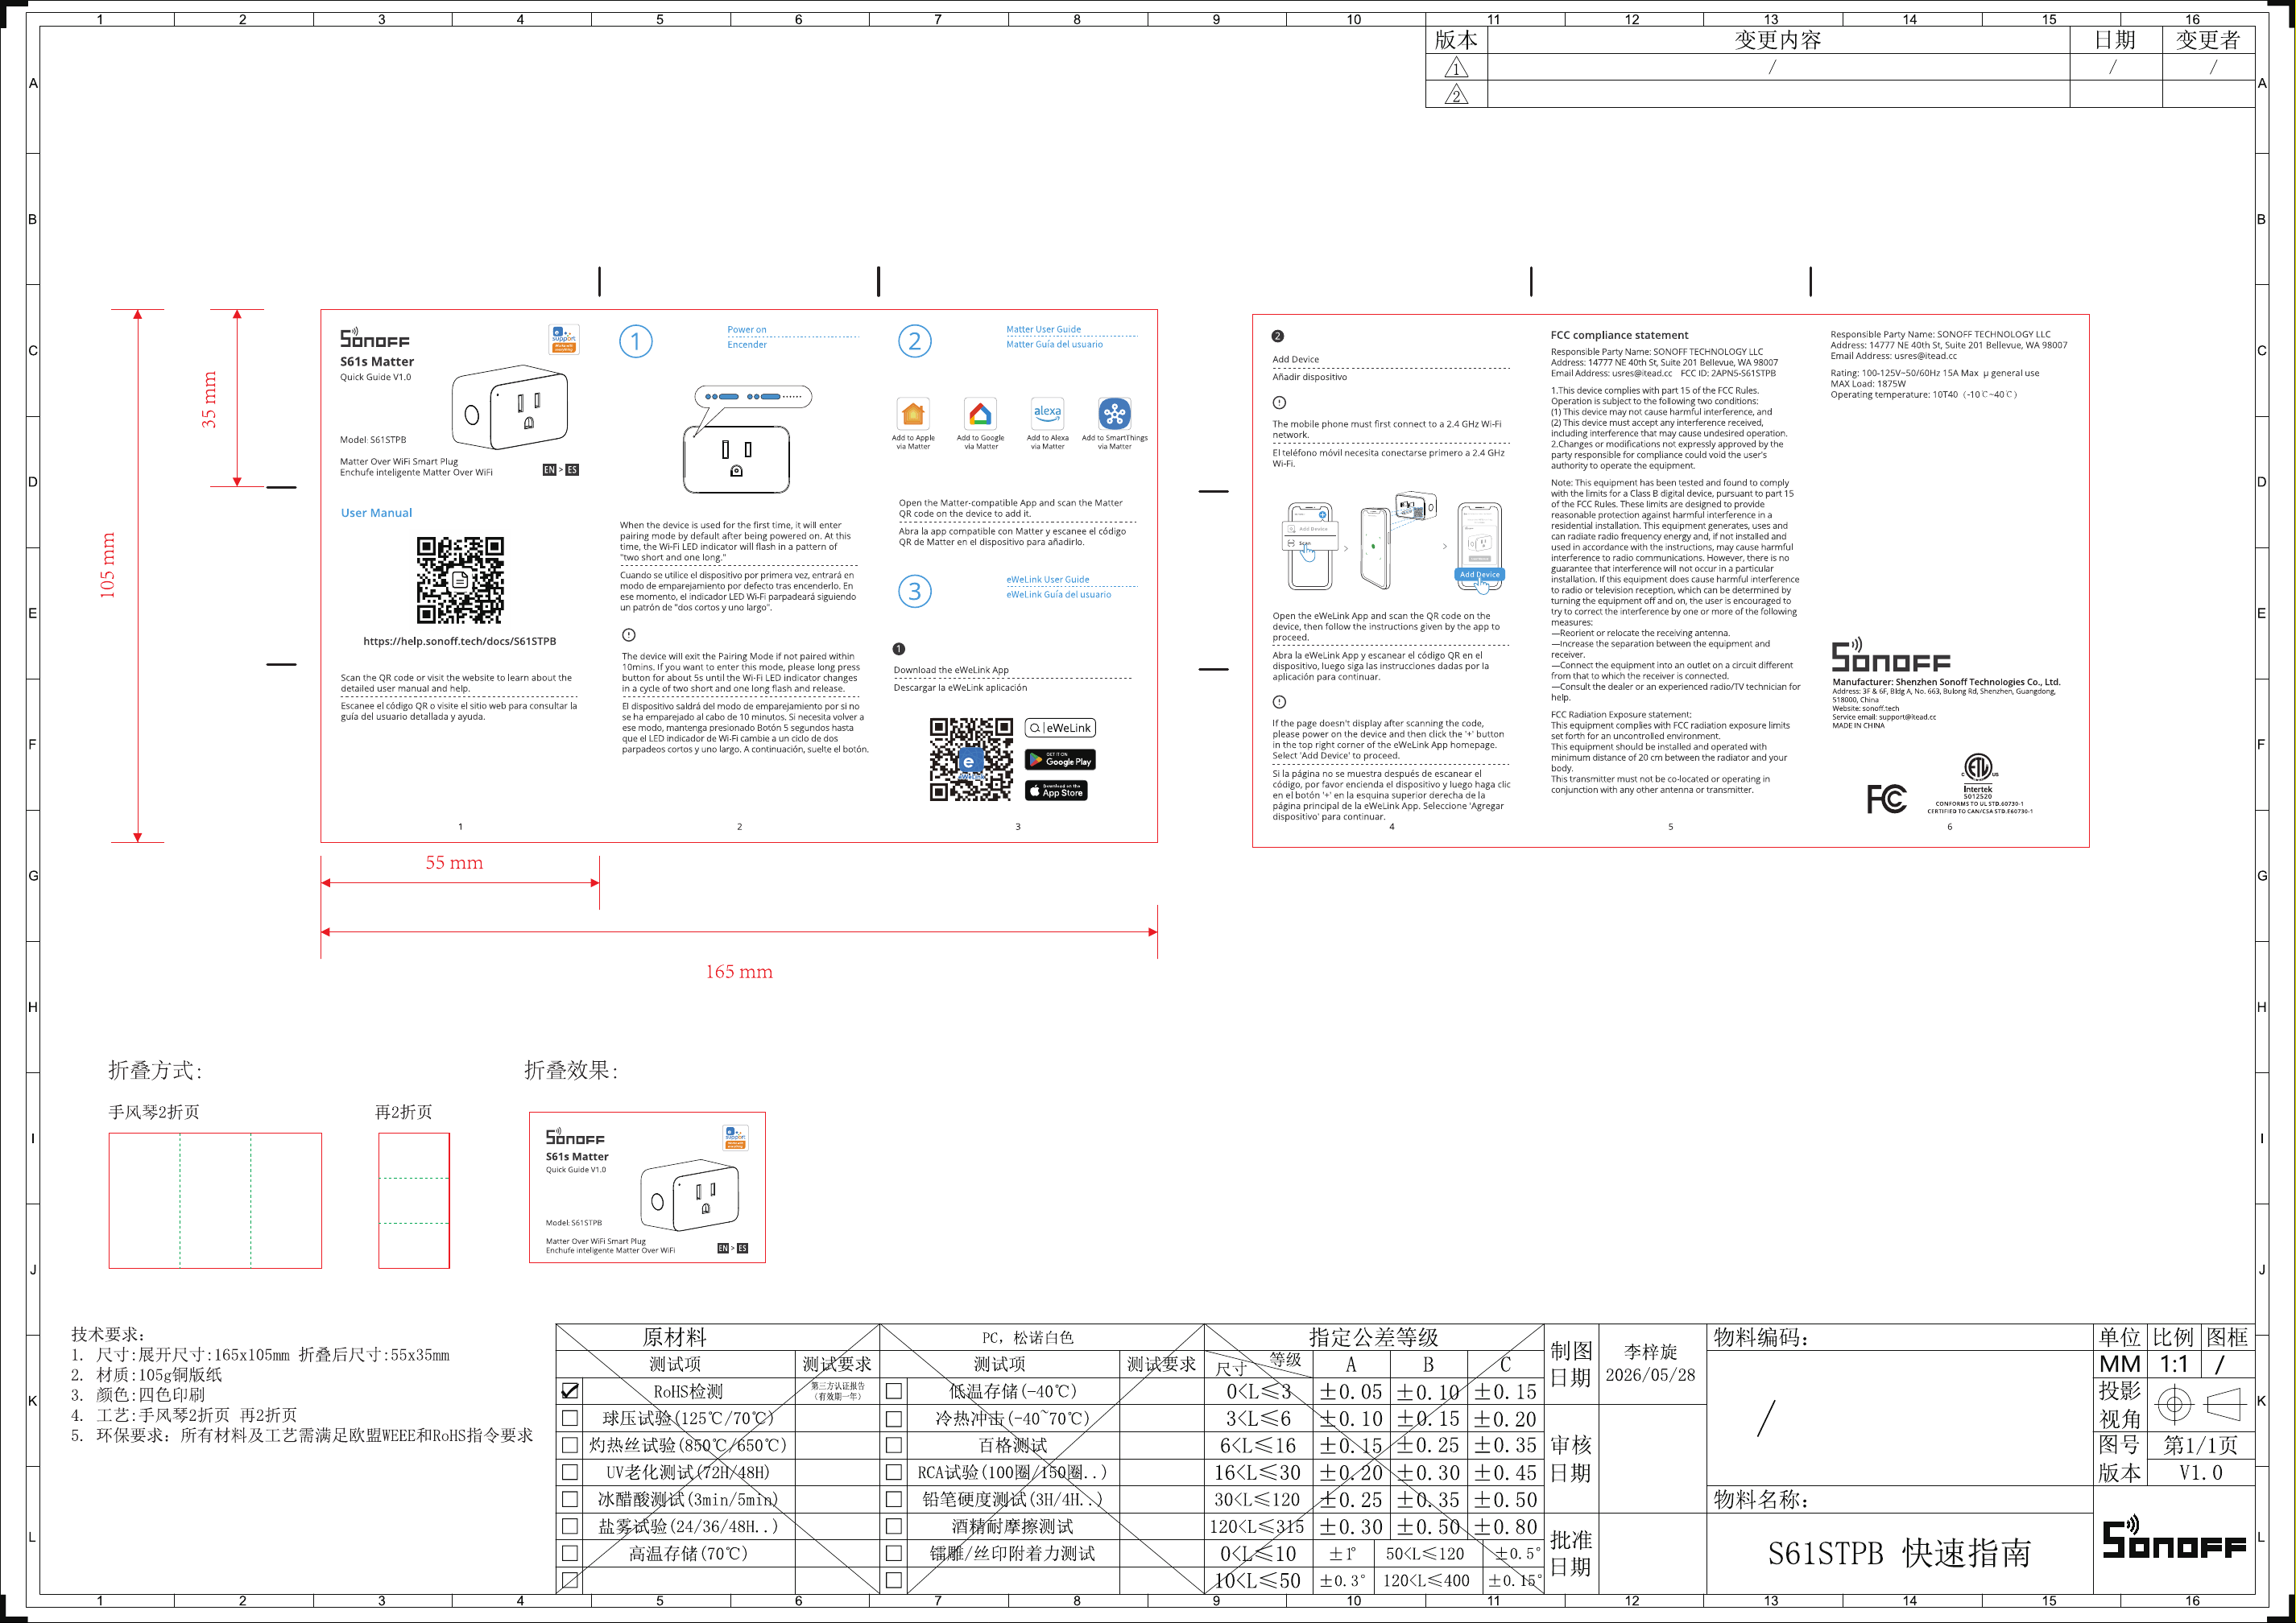The height and width of the screenshot is (1623, 2296).
Task: Click the Apple Home icon labeled Add to Apple
Action: pyautogui.click(x=913, y=414)
